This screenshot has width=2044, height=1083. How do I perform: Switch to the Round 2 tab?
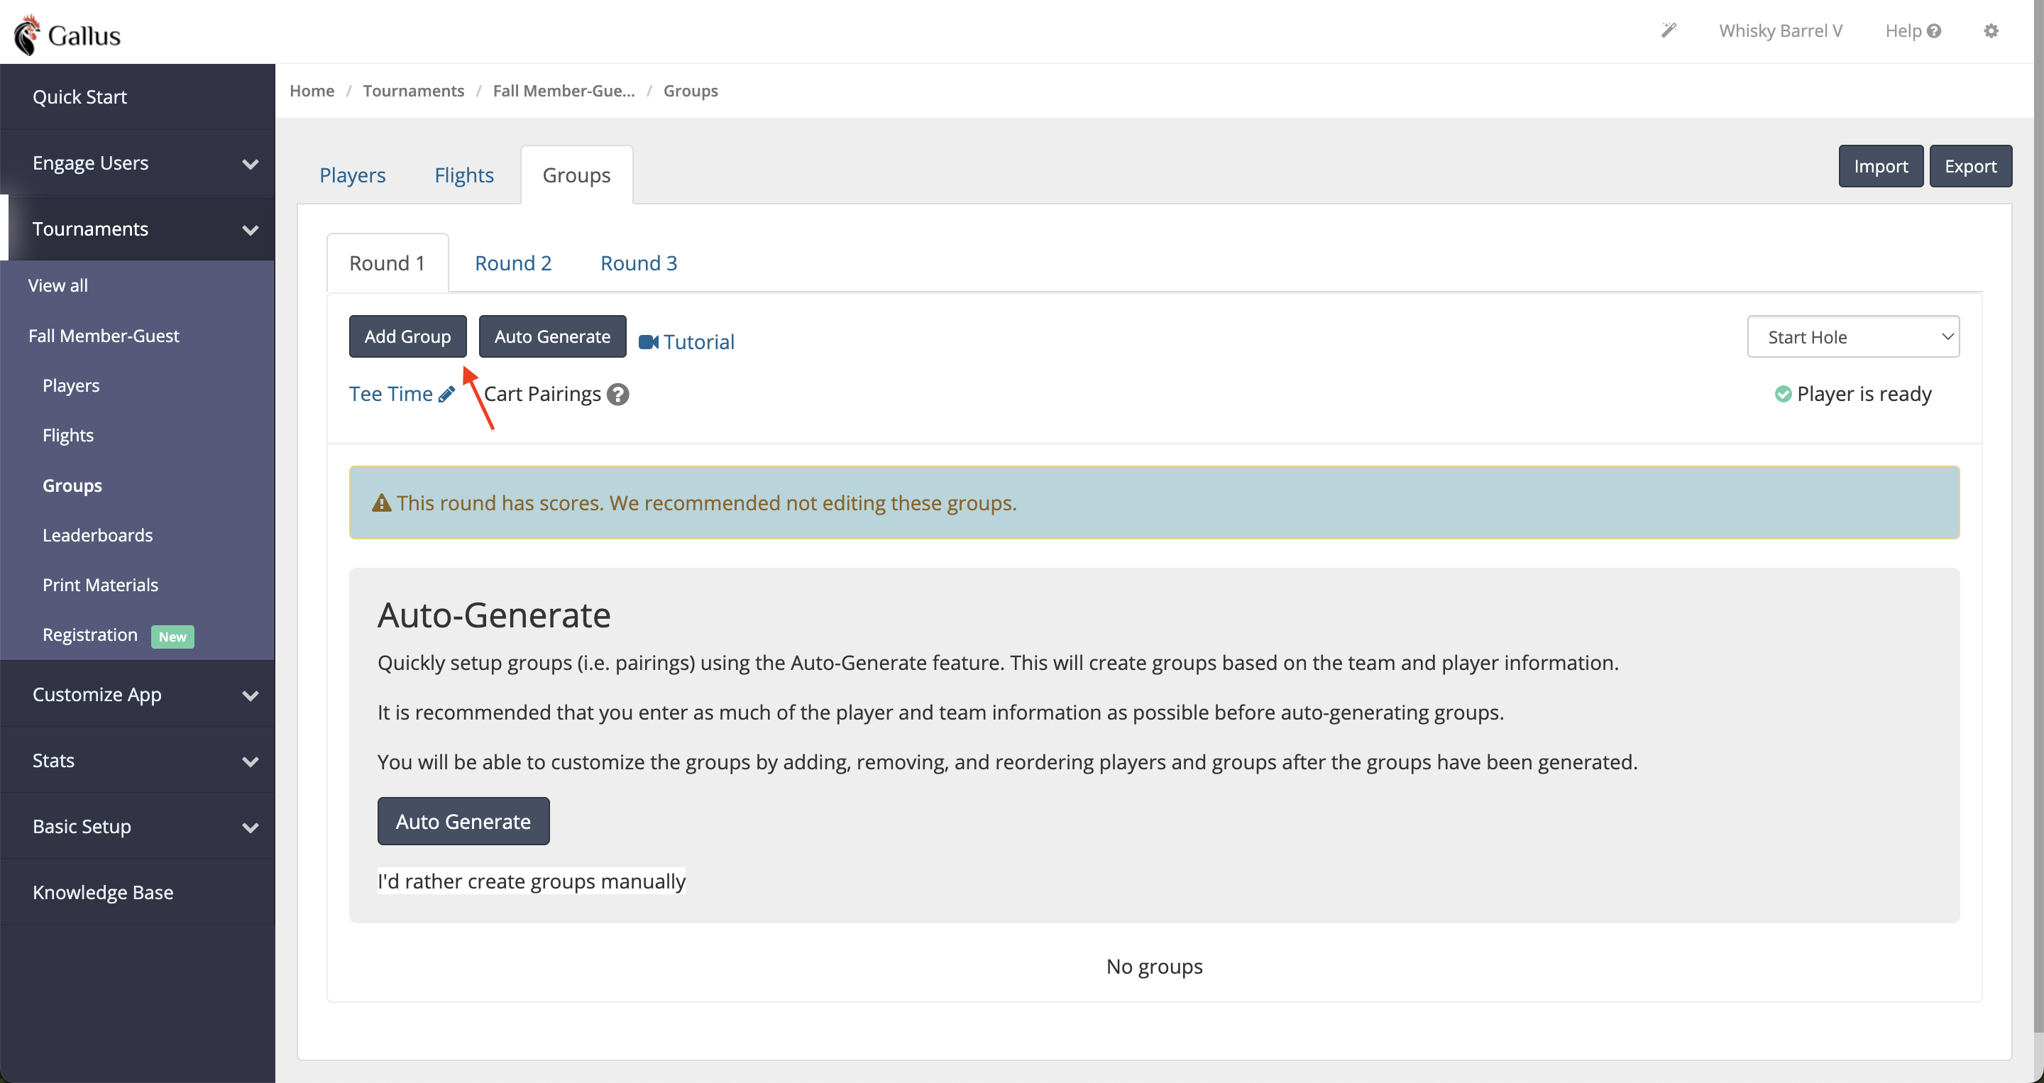click(x=512, y=263)
